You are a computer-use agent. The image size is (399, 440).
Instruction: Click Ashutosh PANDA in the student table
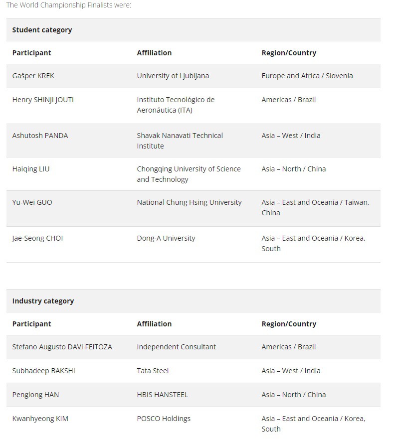click(x=40, y=136)
